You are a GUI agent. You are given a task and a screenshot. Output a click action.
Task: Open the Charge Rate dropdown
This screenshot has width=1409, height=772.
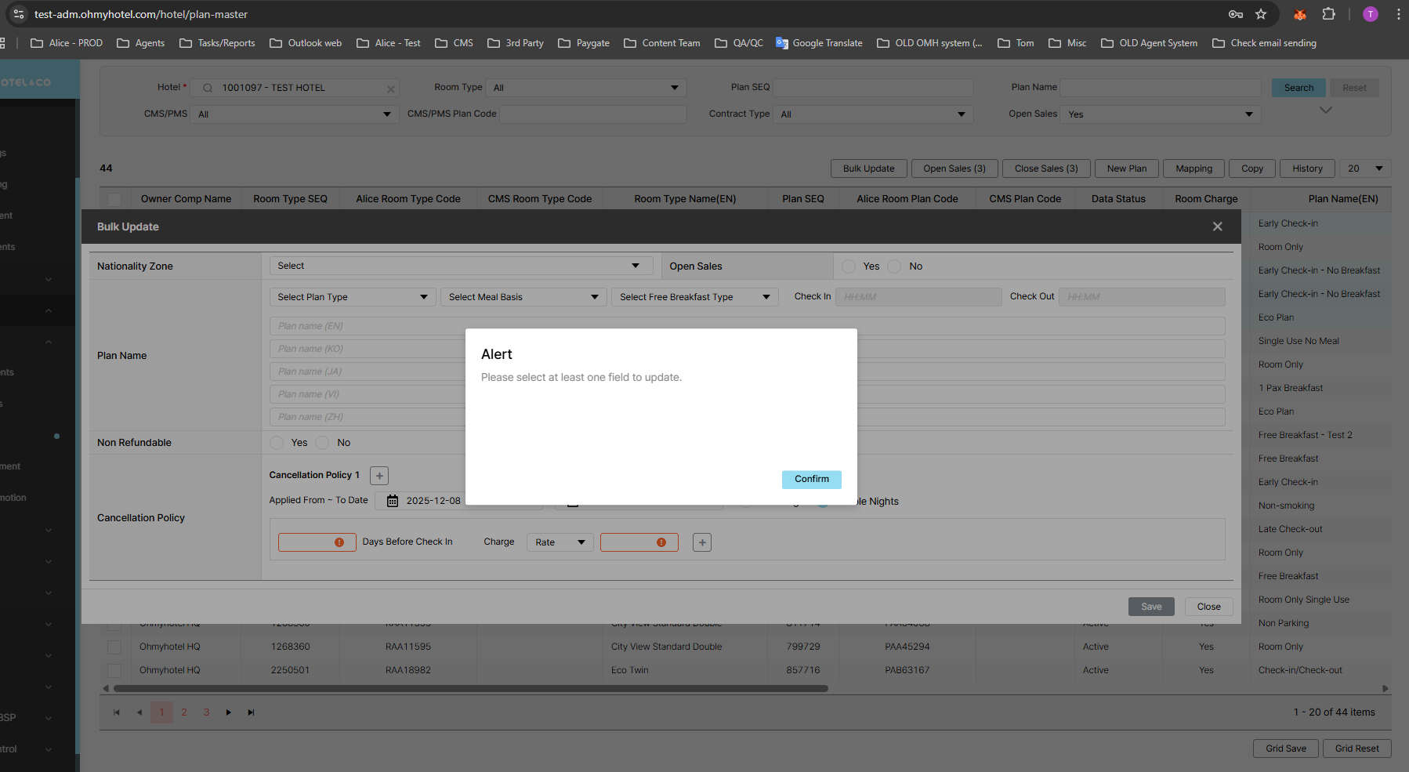point(560,542)
